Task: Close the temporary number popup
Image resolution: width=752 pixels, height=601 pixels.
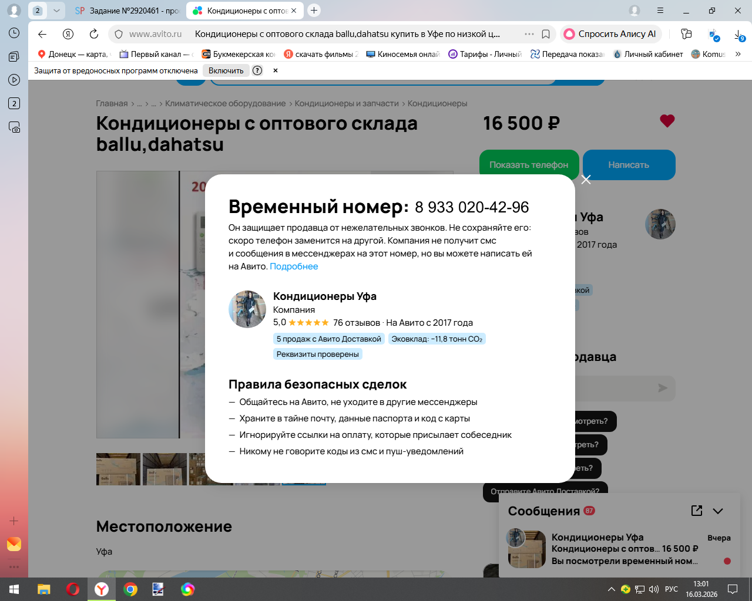Action: tap(586, 180)
